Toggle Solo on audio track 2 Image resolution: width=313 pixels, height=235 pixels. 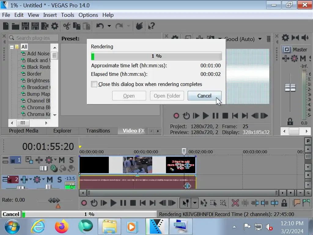point(60,179)
